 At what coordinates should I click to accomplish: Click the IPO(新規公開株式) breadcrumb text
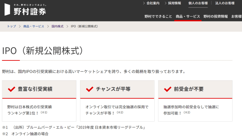tap(84, 26)
